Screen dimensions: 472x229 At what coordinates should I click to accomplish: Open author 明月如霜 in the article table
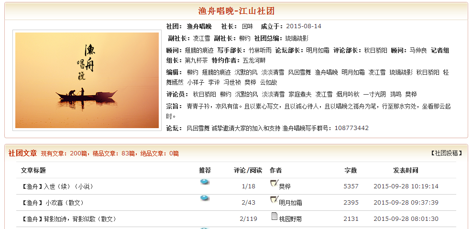pyautogui.click(x=290, y=203)
